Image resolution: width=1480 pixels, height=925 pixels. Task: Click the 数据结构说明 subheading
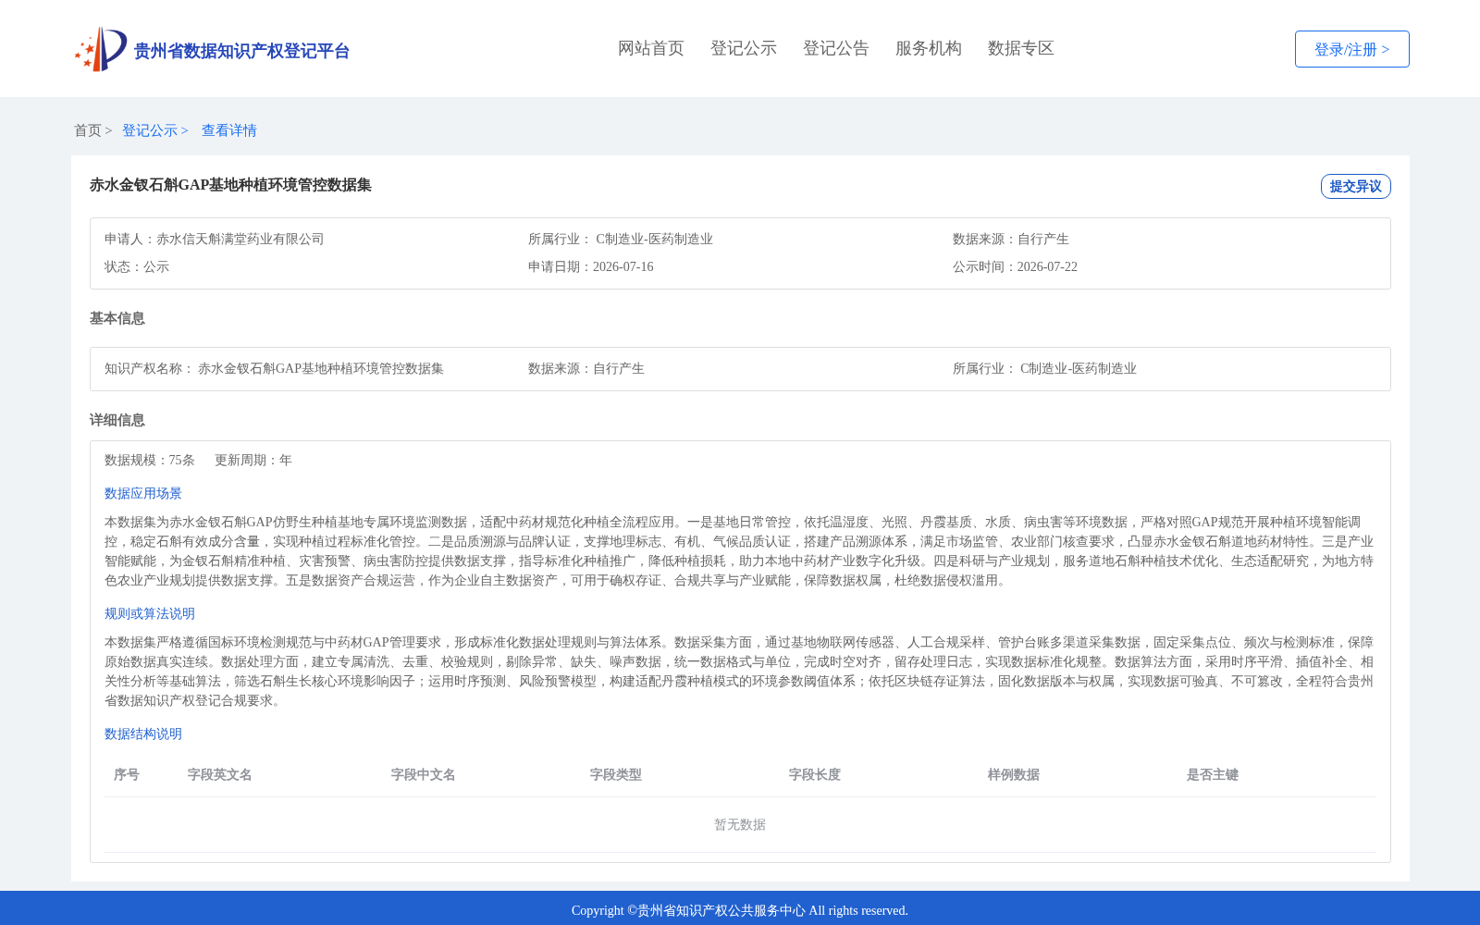(143, 734)
